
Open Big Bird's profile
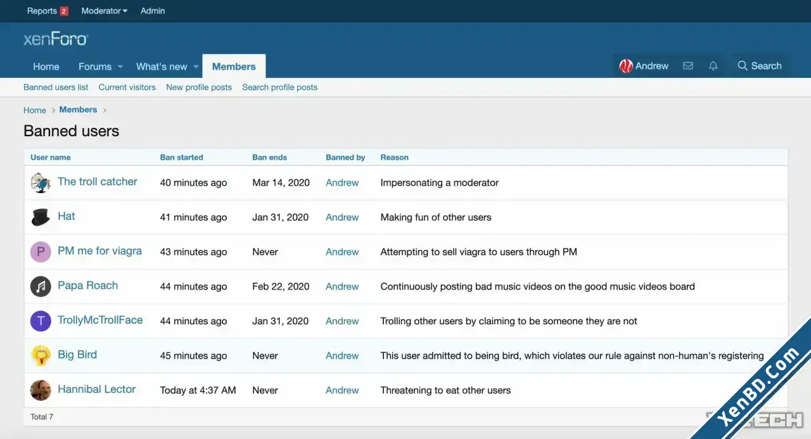[77, 355]
